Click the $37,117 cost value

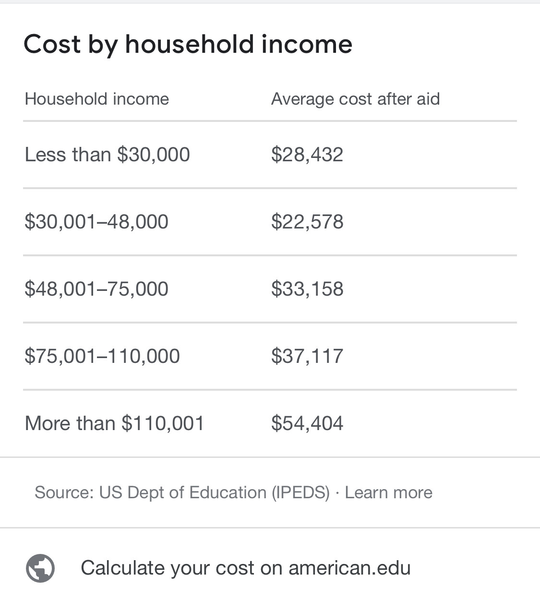click(x=307, y=356)
